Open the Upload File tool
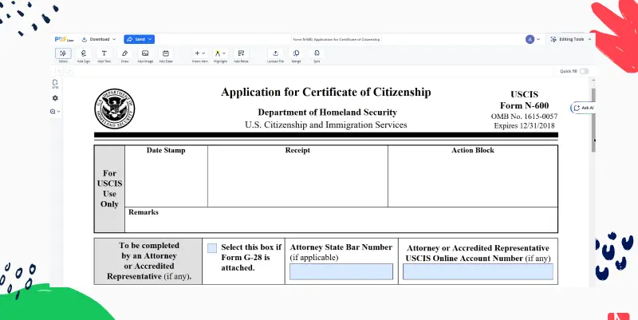This screenshot has width=638, height=320. (x=275, y=55)
